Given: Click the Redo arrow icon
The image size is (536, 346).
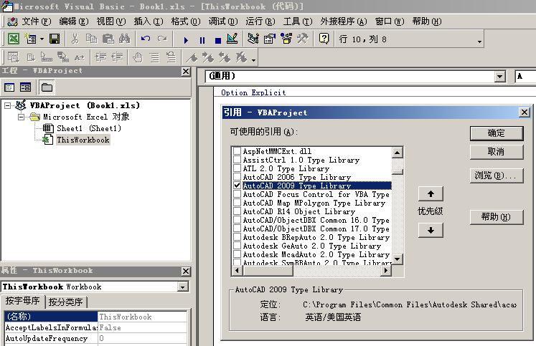Looking at the screenshot, I should pyautogui.click(x=162, y=39).
